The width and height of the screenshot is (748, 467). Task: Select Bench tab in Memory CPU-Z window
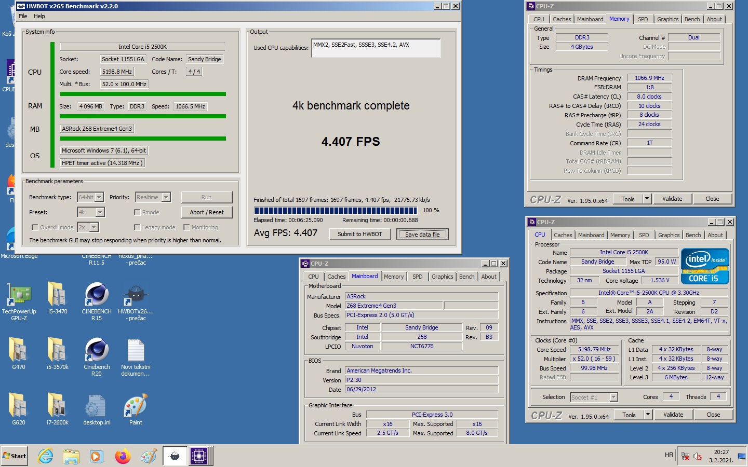[692, 19]
